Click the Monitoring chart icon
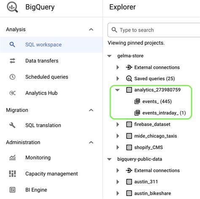Screen dimensions: 200x199 [x=12, y=158]
